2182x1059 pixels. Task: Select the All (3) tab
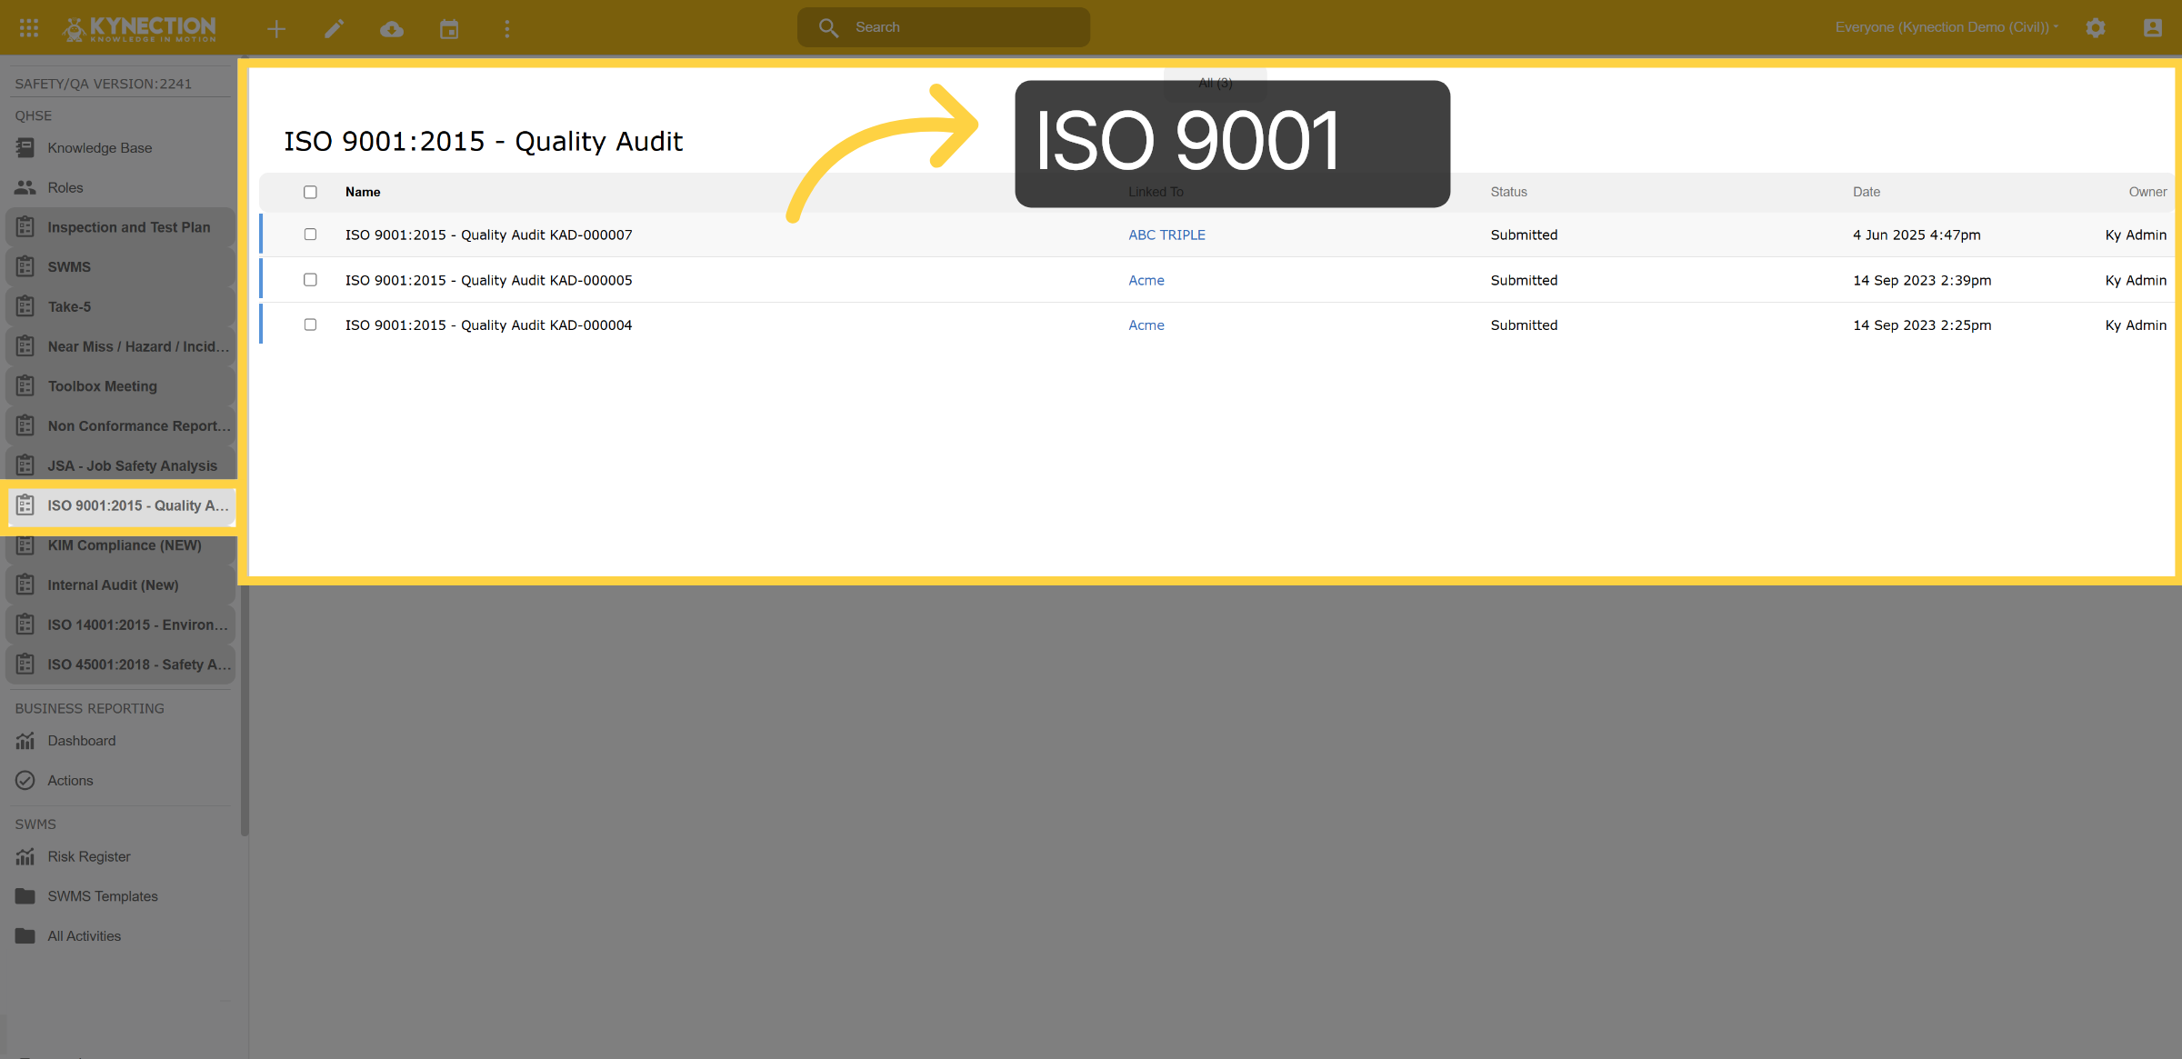[x=1216, y=83]
